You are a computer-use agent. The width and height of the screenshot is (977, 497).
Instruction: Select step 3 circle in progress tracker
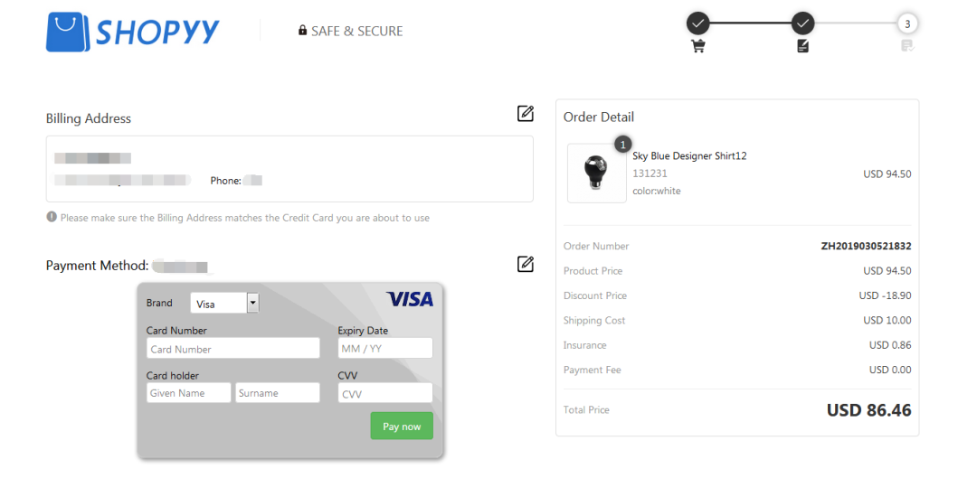pos(907,23)
